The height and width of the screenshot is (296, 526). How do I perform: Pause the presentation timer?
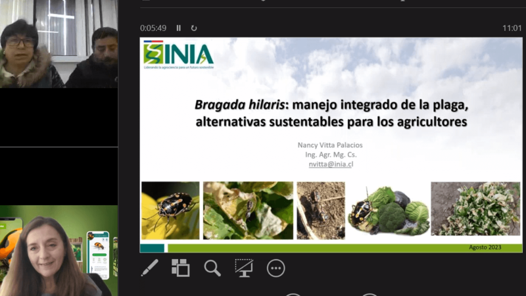[178, 28]
